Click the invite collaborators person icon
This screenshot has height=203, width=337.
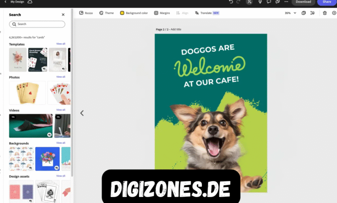pos(249,2)
